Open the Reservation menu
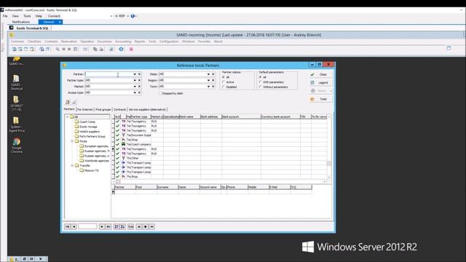Viewport: 466px width, 262px height. pyautogui.click(x=69, y=41)
